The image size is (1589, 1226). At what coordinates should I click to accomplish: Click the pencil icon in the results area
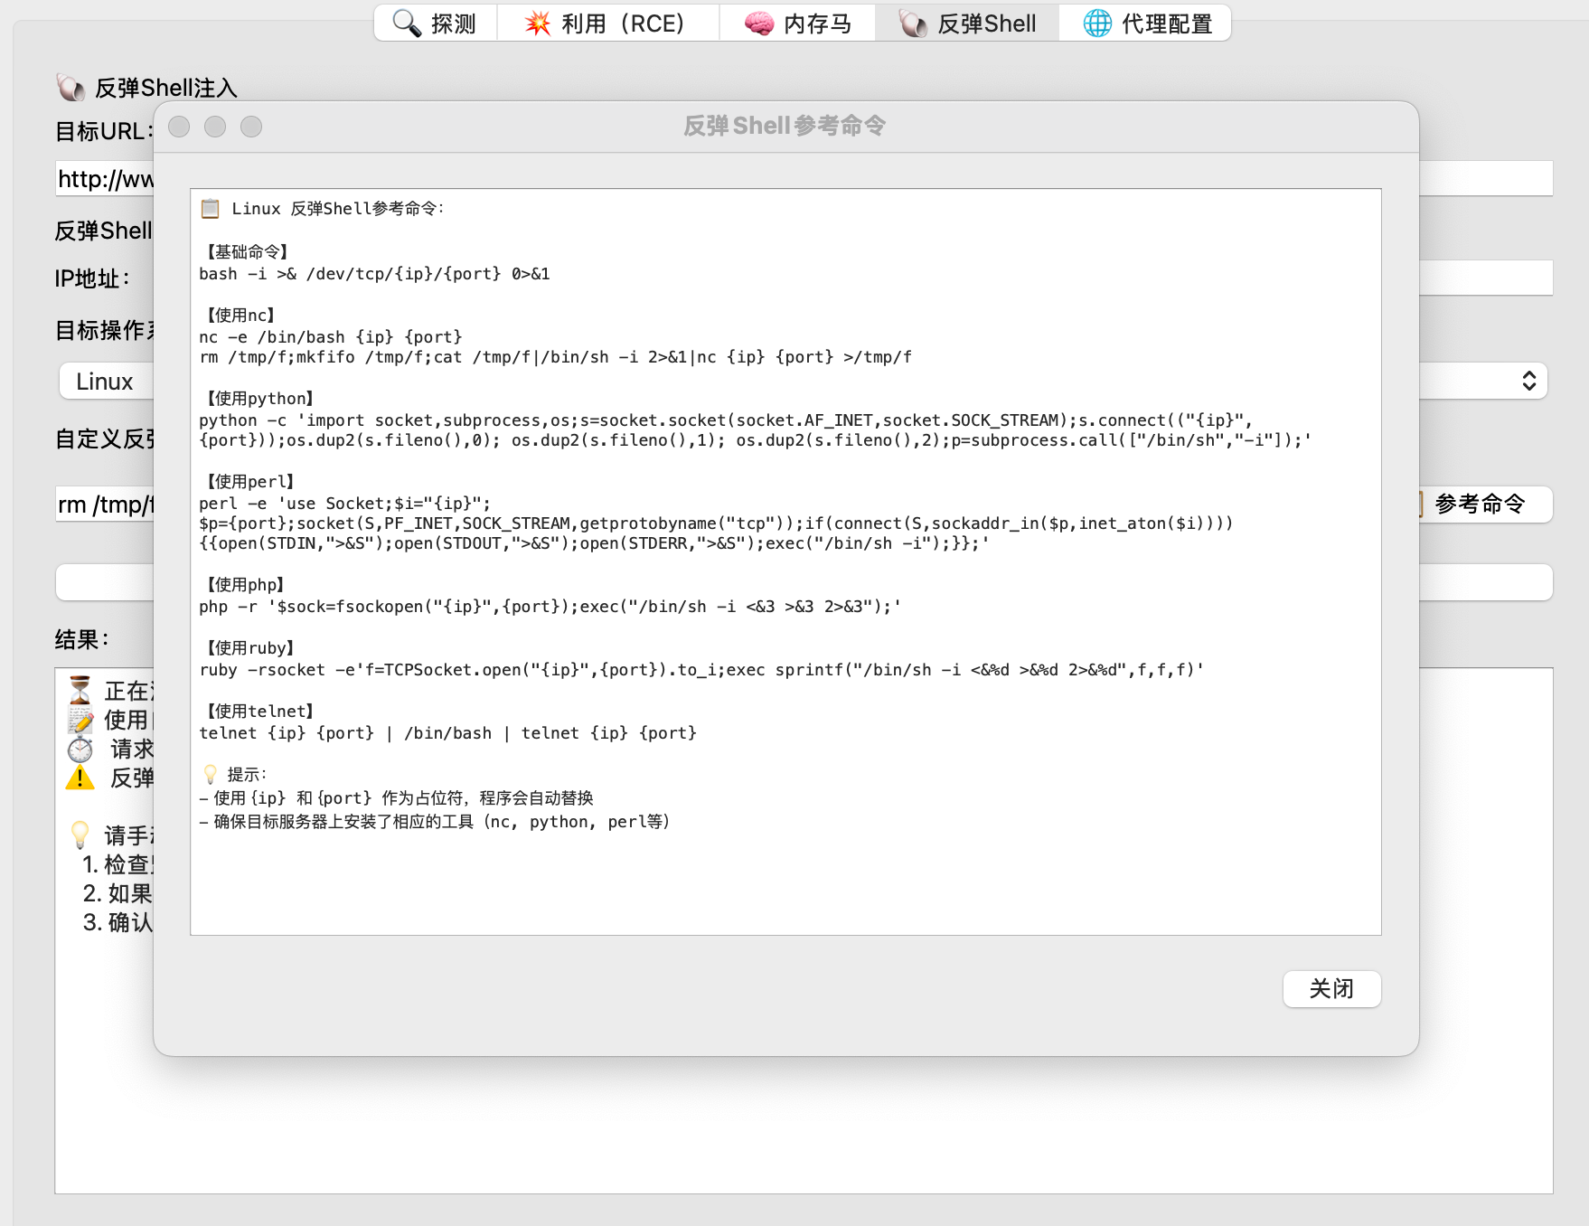(x=80, y=721)
